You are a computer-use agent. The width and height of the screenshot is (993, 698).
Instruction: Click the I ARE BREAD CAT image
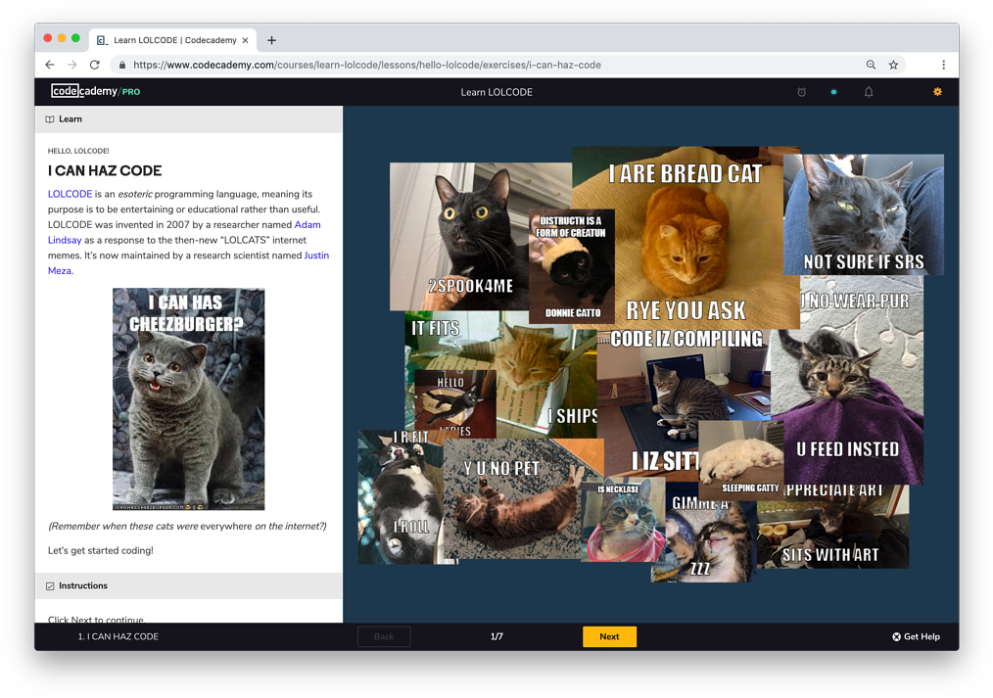(686, 237)
